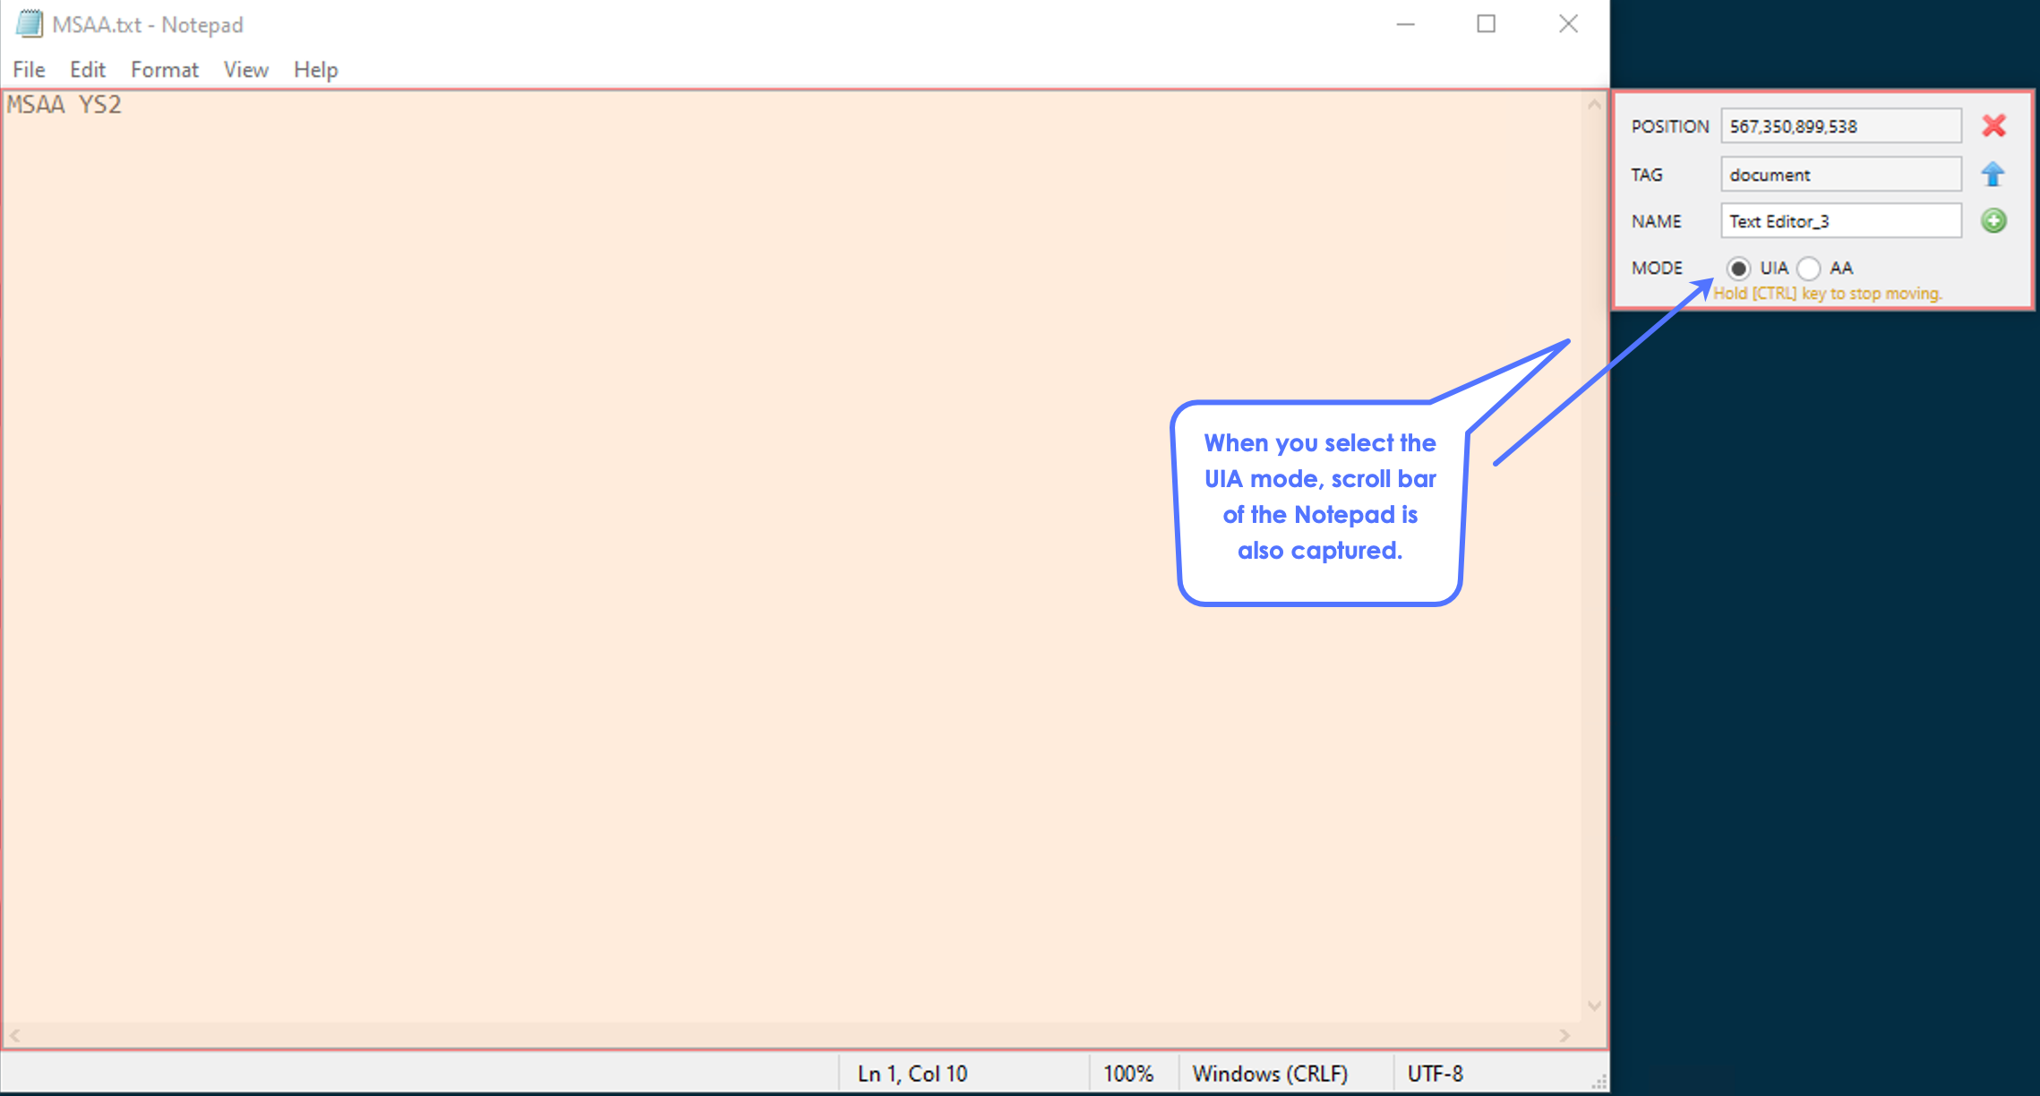Click horizontal scrollbar left arrow in Notepad
Screen dimensions: 2040x1096
(15, 1035)
